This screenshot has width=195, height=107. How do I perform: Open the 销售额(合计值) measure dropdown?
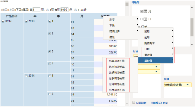(188, 85)
